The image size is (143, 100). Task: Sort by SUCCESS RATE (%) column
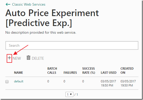89,71
